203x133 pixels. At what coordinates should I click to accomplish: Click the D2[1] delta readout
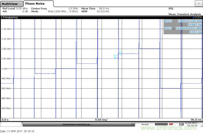pyautogui.click(x=183, y=30)
